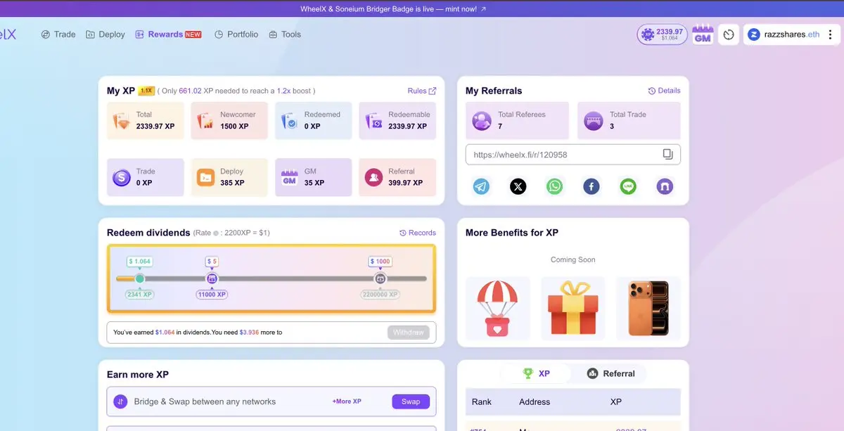Image resolution: width=844 pixels, height=431 pixels.
Task: Share referral via Telegram
Action: point(481,186)
